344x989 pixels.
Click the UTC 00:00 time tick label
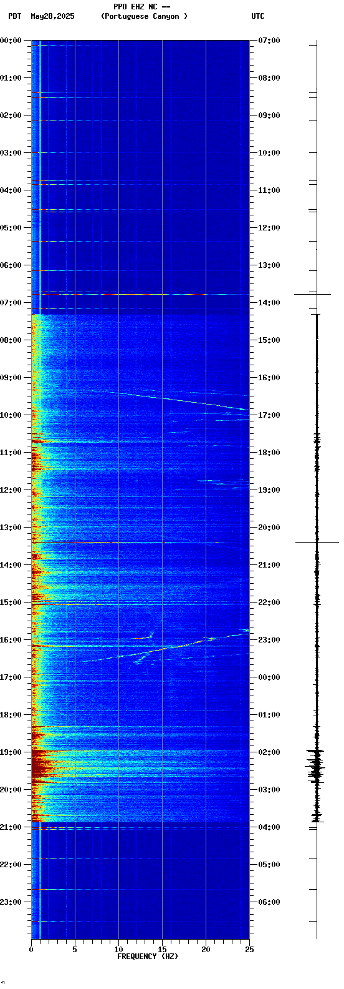click(269, 677)
